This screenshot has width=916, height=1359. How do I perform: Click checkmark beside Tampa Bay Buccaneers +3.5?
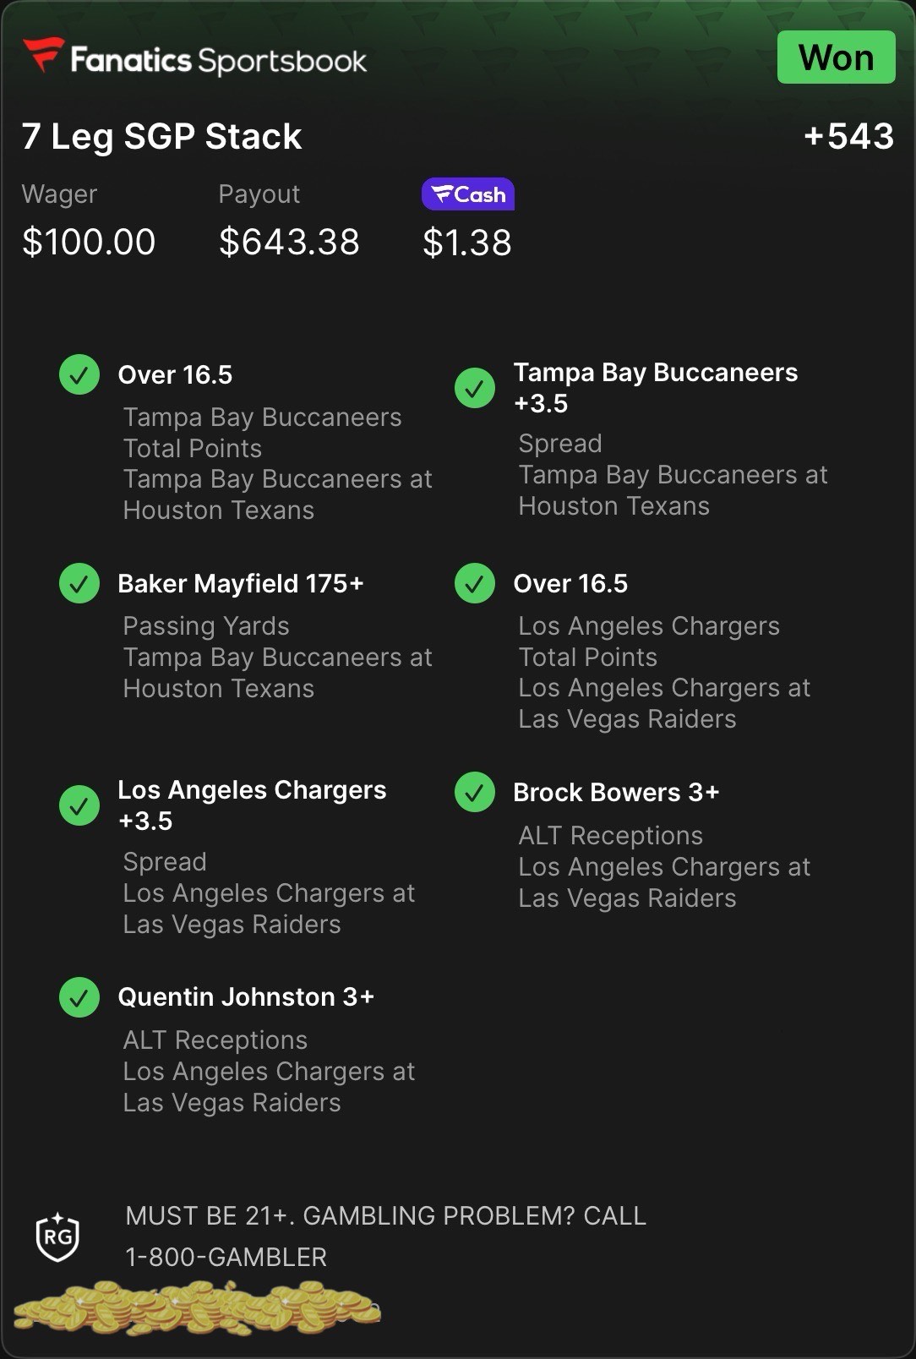coord(475,388)
